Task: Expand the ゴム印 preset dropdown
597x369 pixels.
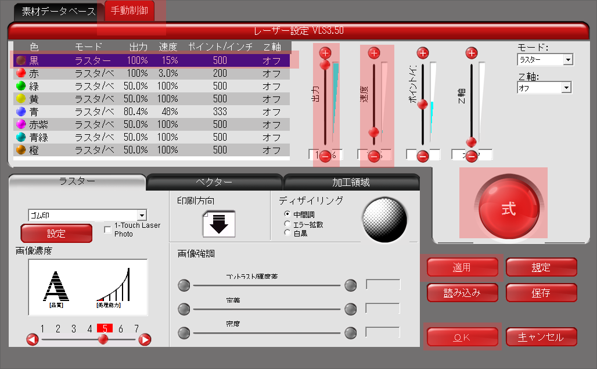Action: click(87, 216)
